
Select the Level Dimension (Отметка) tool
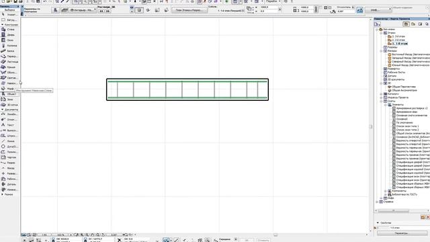[9, 120]
